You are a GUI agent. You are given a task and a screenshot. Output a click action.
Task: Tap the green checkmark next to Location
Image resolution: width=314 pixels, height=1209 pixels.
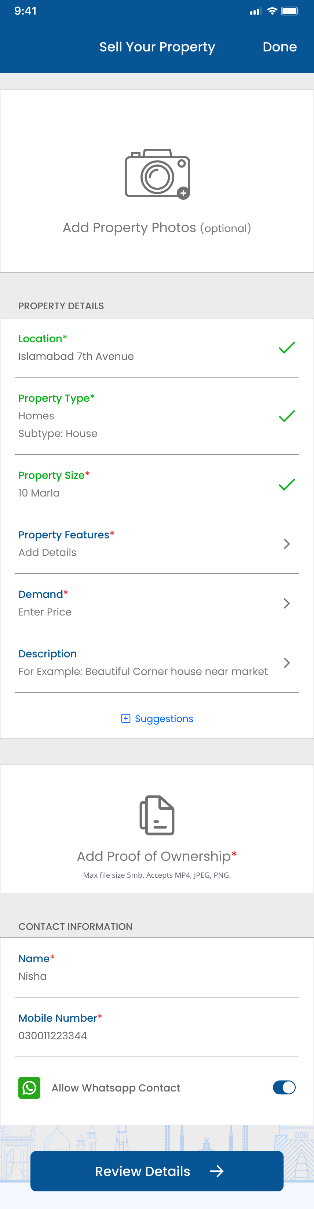coord(286,348)
